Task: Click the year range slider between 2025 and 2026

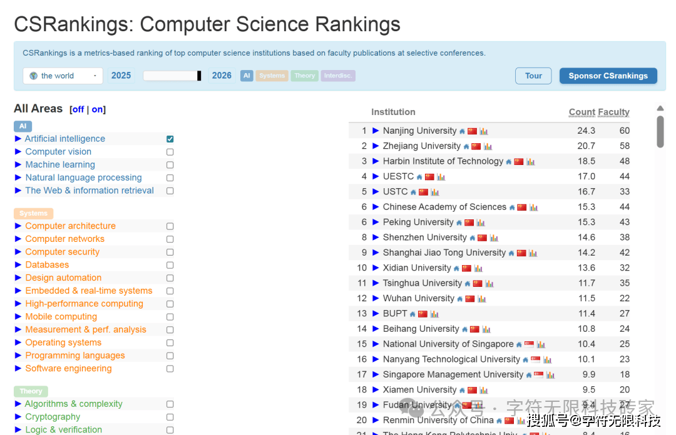Action: pos(172,76)
